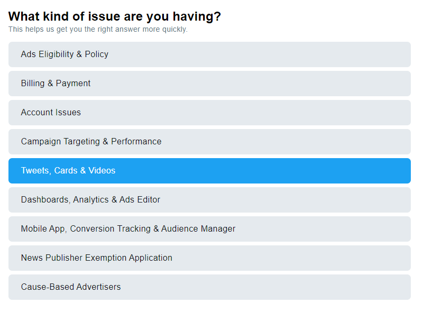The image size is (423, 312).
Task: Click the Dashboards, Analytics & Ads Editor text
Action: point(90,200)
